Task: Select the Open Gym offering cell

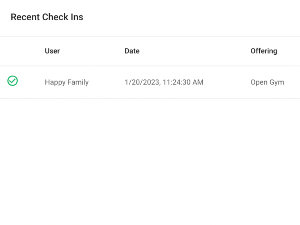Action: pos(267,82)
